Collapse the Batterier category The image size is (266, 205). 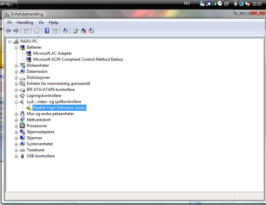coord(16,48)
